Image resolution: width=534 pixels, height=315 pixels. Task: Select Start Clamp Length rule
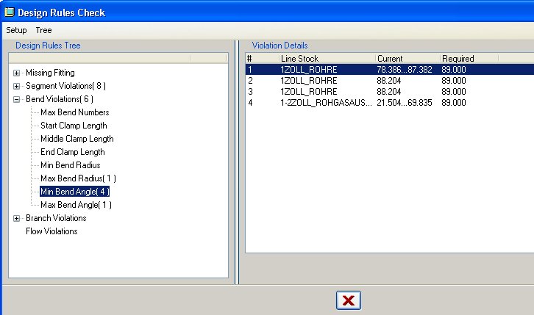[74, 126]
